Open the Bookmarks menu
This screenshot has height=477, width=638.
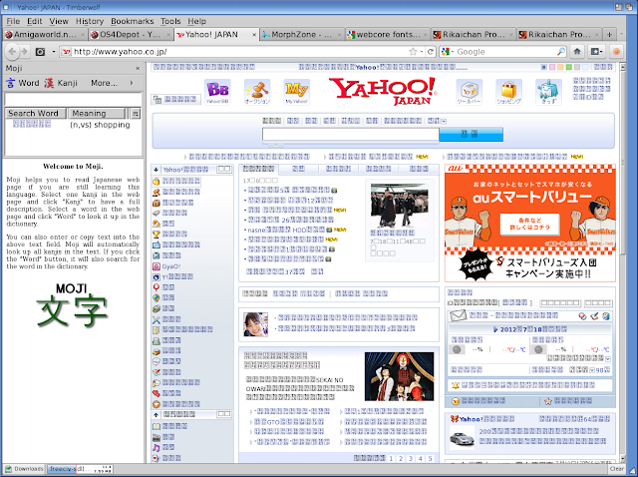click(133, 21)
